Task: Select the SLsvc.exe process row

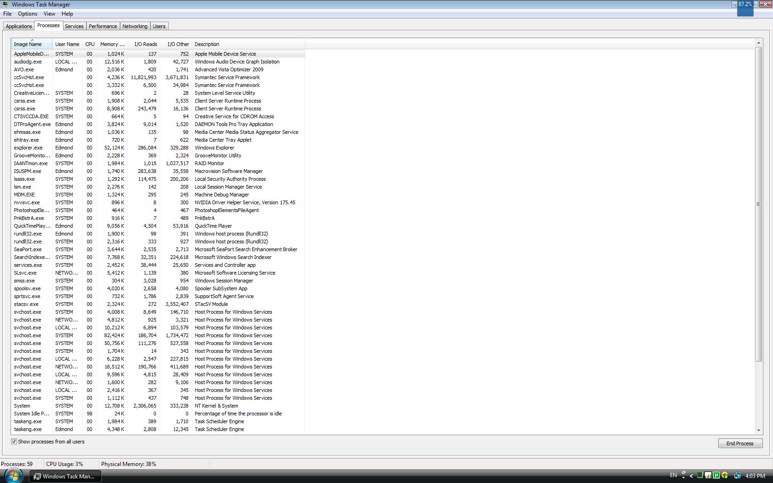Action: (158, 273)
